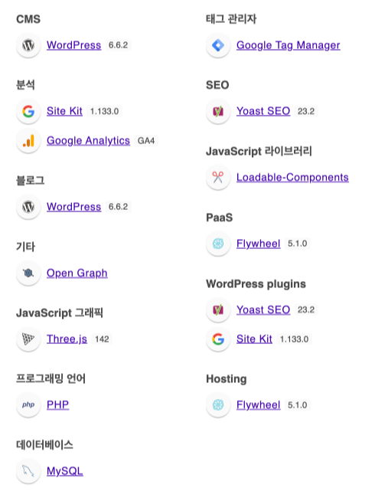Click the Loadable-Components scissors icon
Image resolution: width=375 pixels, height=501 pixels.
[218, 177]
